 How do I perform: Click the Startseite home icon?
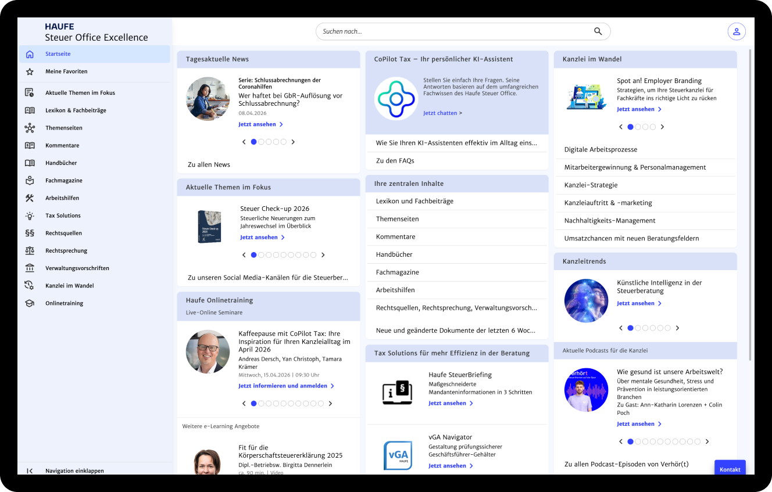pyautogui.click(x=30, y=54)
